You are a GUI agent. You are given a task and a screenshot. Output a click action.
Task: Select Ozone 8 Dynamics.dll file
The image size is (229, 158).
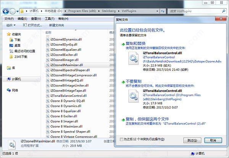[x=64, y=106]
